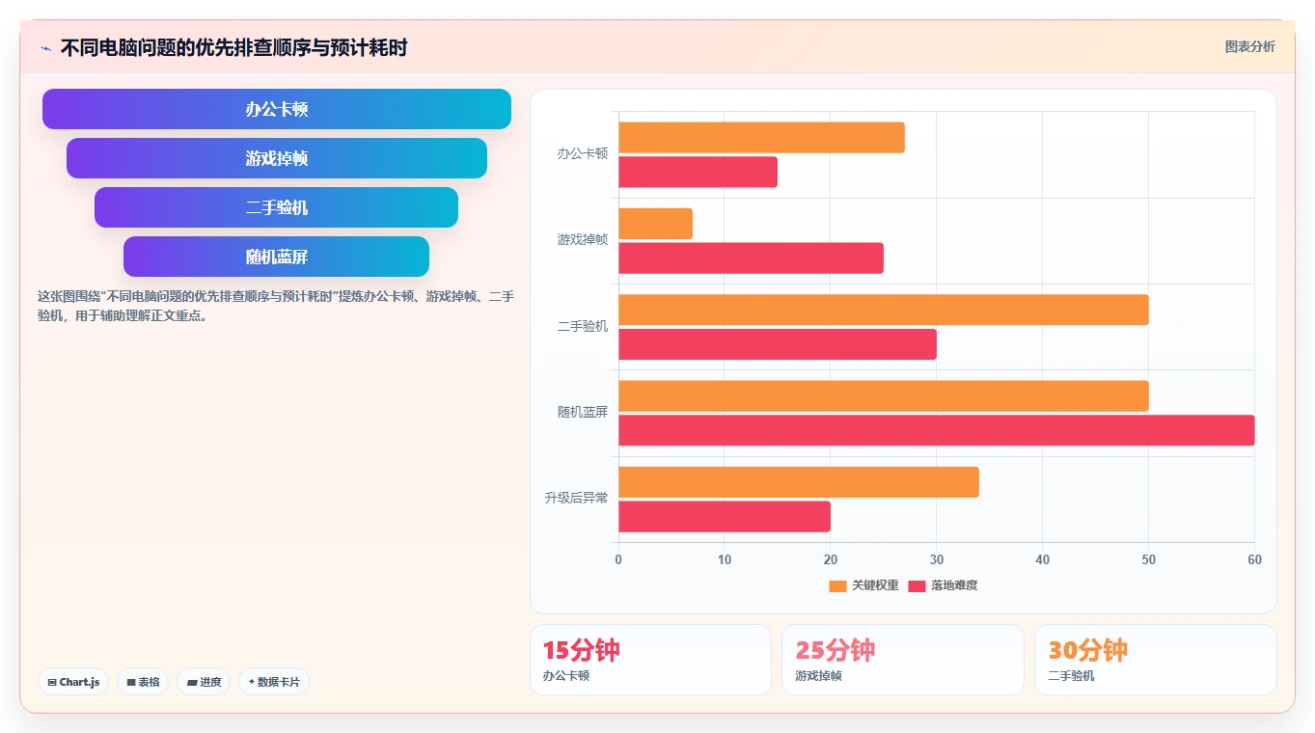Screen dimensions: 1315x733
Task: Select the 二手验机 funnel bar
Action: (x=277, y=207)
